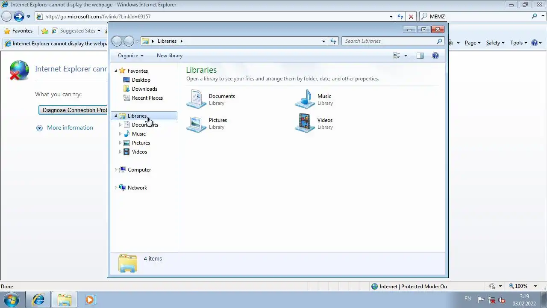Image resolution: width=547 pixels, height=308 pixels.
Task: Add page to Favorites bar star-arrow icon
Action: coord(45,31)
